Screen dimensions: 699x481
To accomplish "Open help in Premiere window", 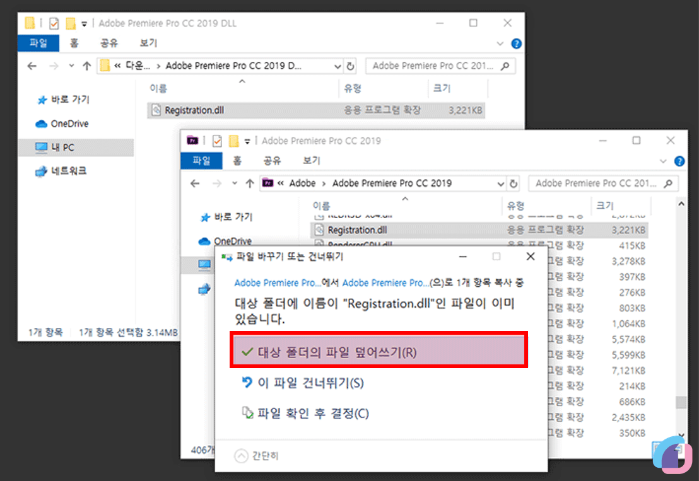I will pos(679,161).
